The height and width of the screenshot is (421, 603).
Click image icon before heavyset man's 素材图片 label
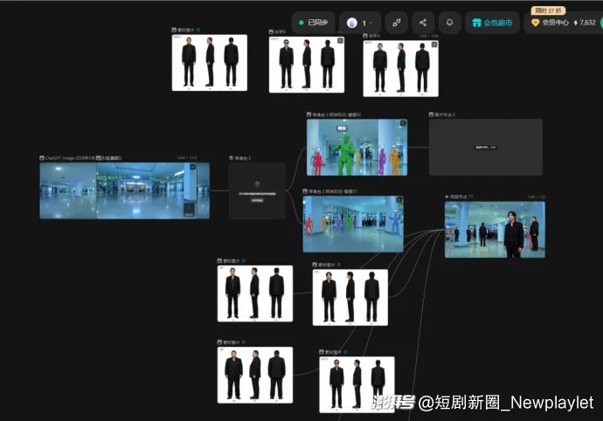click(219, 342)
